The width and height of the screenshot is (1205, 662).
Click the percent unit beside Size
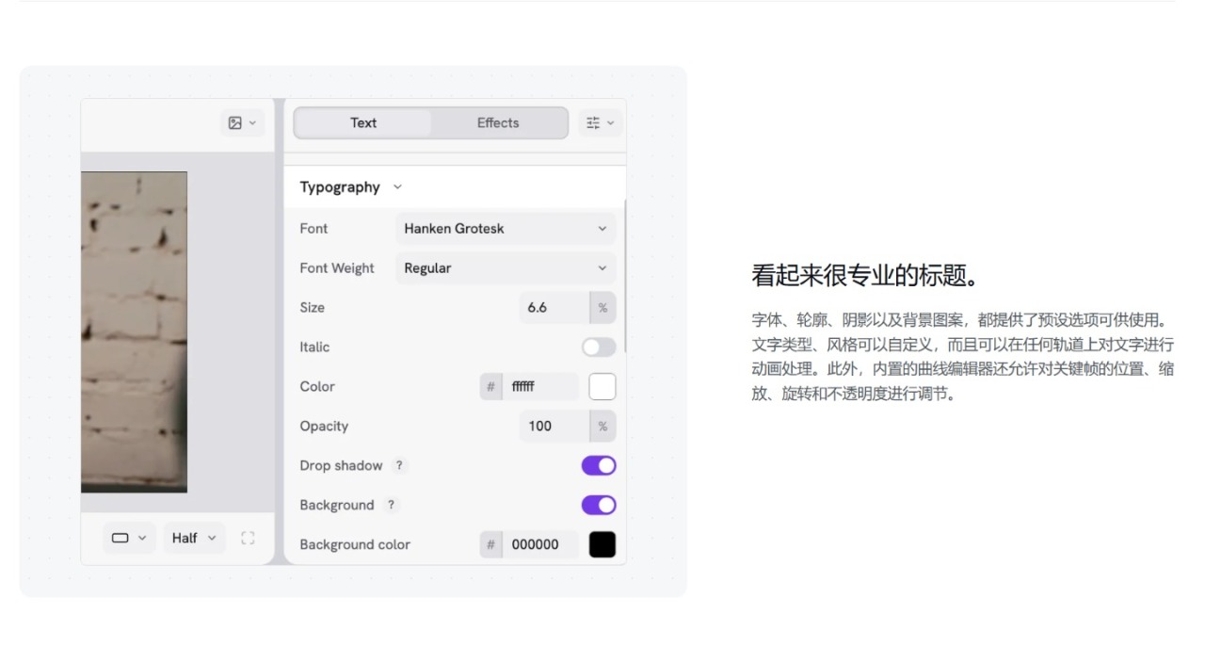coord(602,307)
